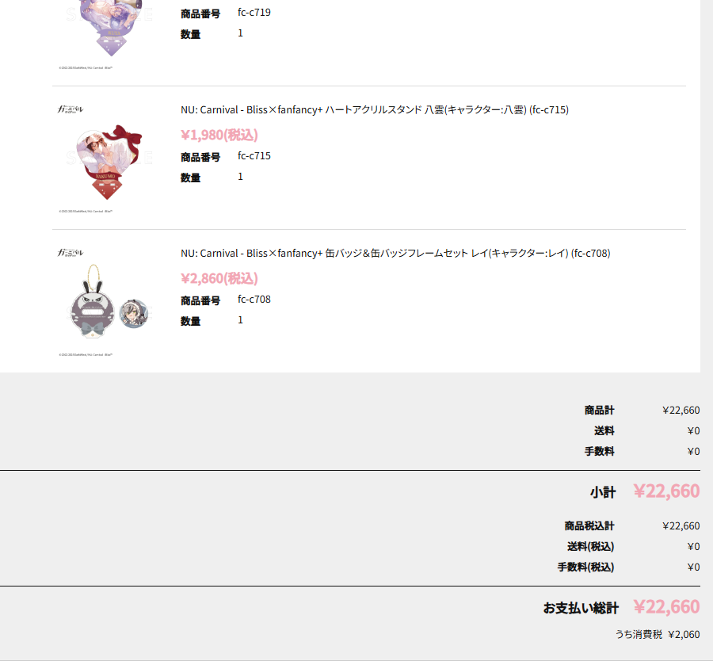
Task: Click the brand logo above Rei badge item
Action: click(71, 253)
